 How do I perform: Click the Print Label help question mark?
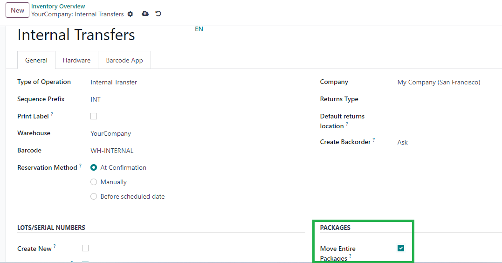tap(52, 114)
